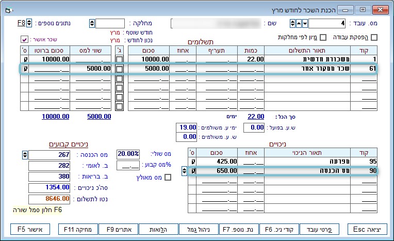Select payment code 61 cell
This screenshot has width=394, height=241.
pos(364,69)
